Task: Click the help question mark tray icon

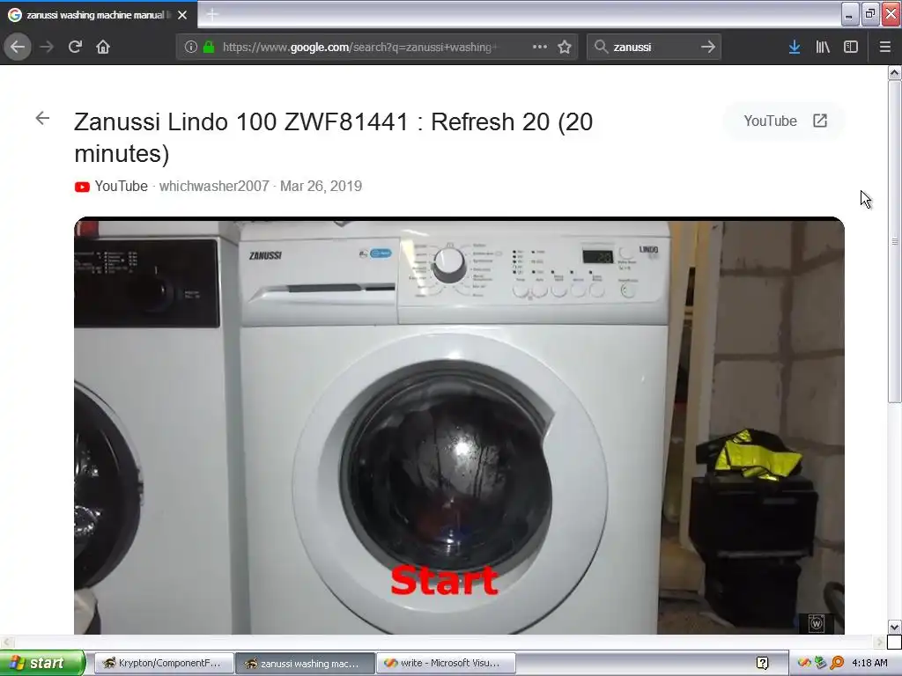Action: click(762, 663)
